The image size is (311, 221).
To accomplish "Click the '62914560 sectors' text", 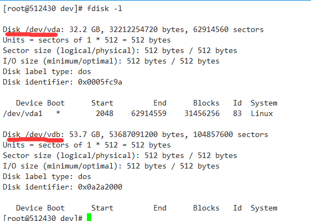I will 229,30.
